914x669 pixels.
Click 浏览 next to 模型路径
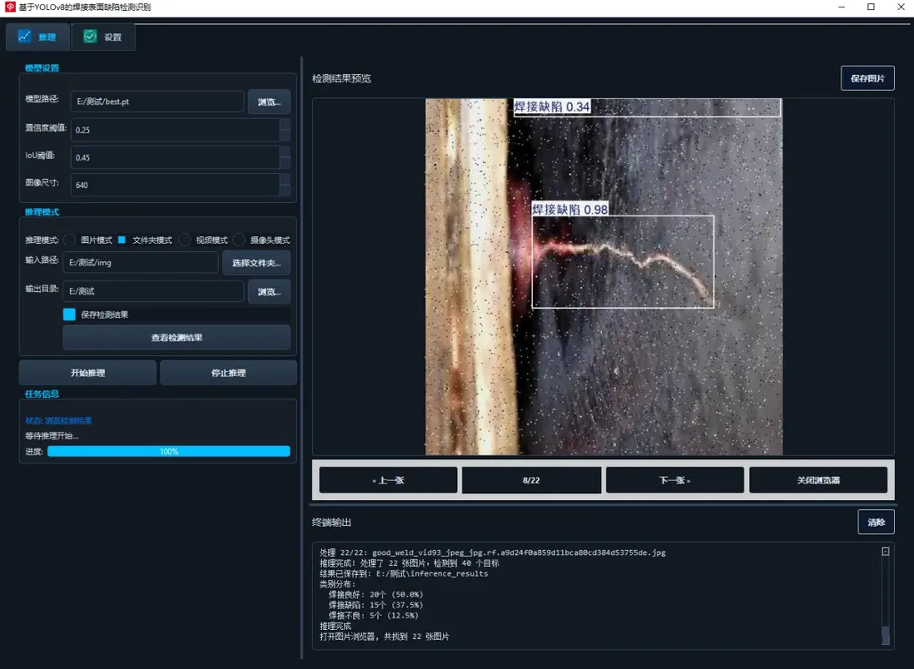point(269,102)
